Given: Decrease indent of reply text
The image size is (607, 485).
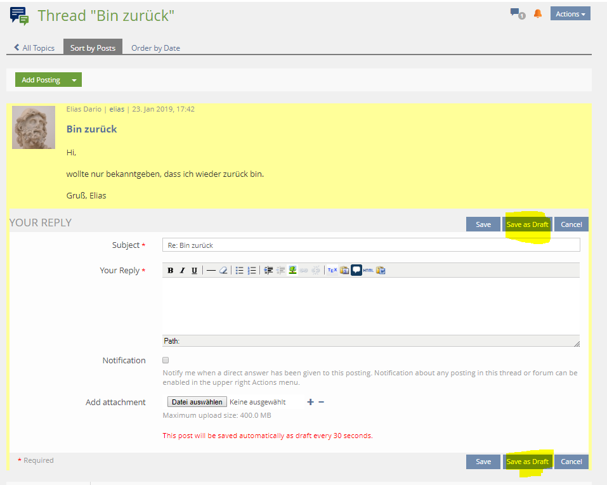Looking at the screenshot, I should pyautogui.click(x=280, y=270).
